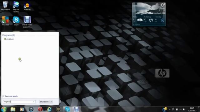Switch to the Skype taskbar button

pos(67,109)
